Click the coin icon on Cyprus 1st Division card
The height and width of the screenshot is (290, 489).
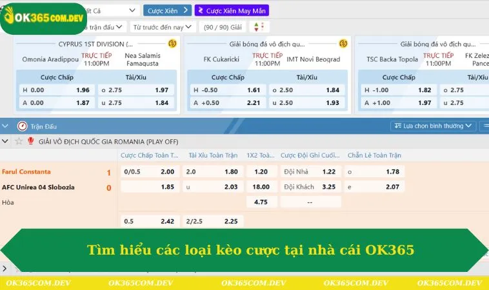click(172, 44)
